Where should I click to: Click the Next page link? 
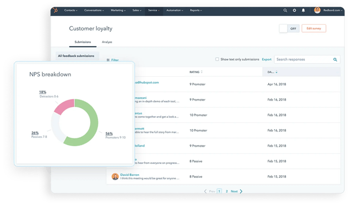234,191
